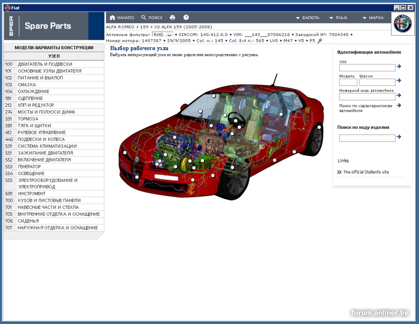
Task: Click the VIN input field
Action: click(367, 68)
